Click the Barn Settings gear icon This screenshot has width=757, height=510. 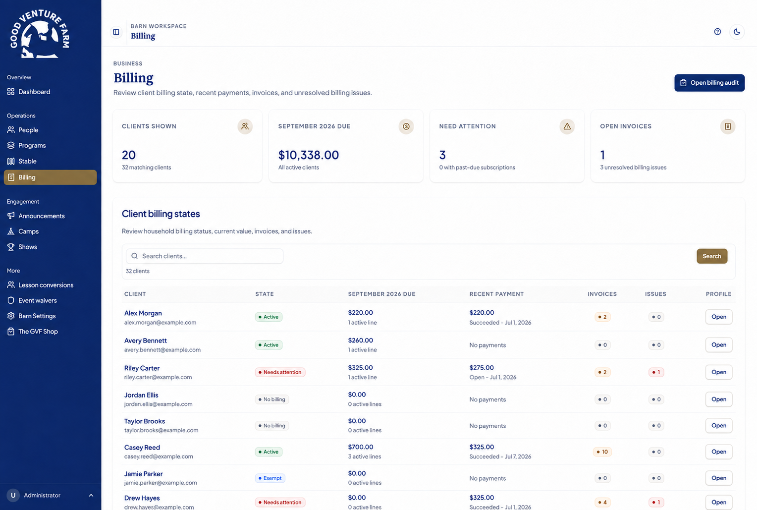pyautogui.click(x=11, y=316)
